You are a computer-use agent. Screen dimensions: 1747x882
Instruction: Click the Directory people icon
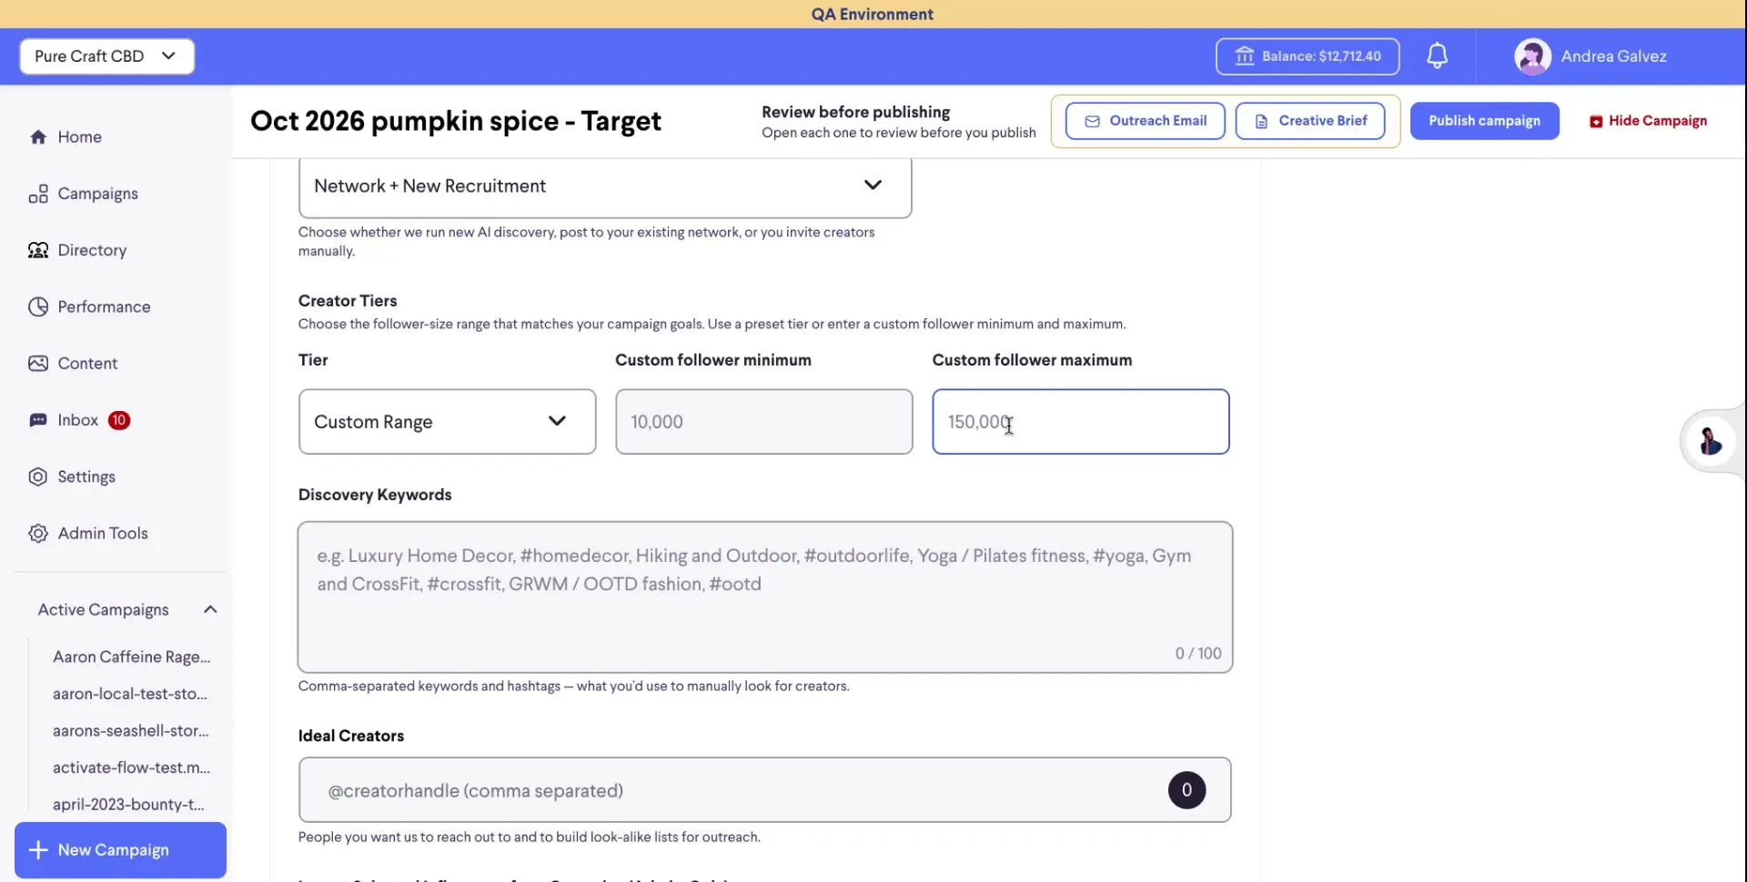38,250
